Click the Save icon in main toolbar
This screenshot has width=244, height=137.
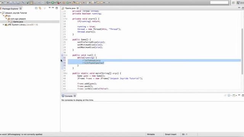(x=11, y=3)
